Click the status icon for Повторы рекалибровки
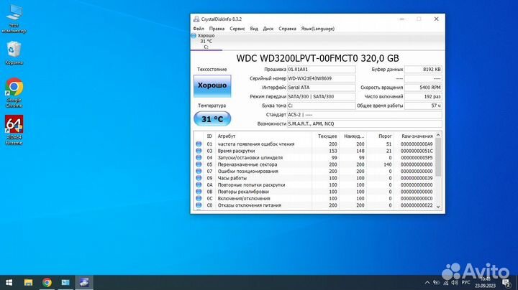 [x=199, y=192]
